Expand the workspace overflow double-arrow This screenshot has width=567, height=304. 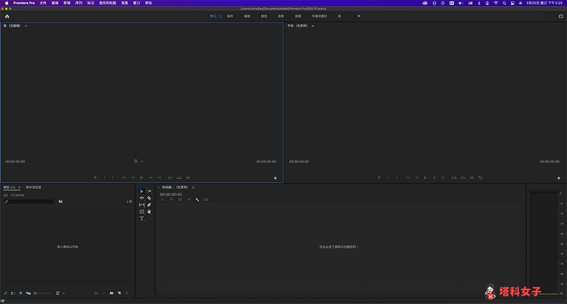(x=359, y=16)
